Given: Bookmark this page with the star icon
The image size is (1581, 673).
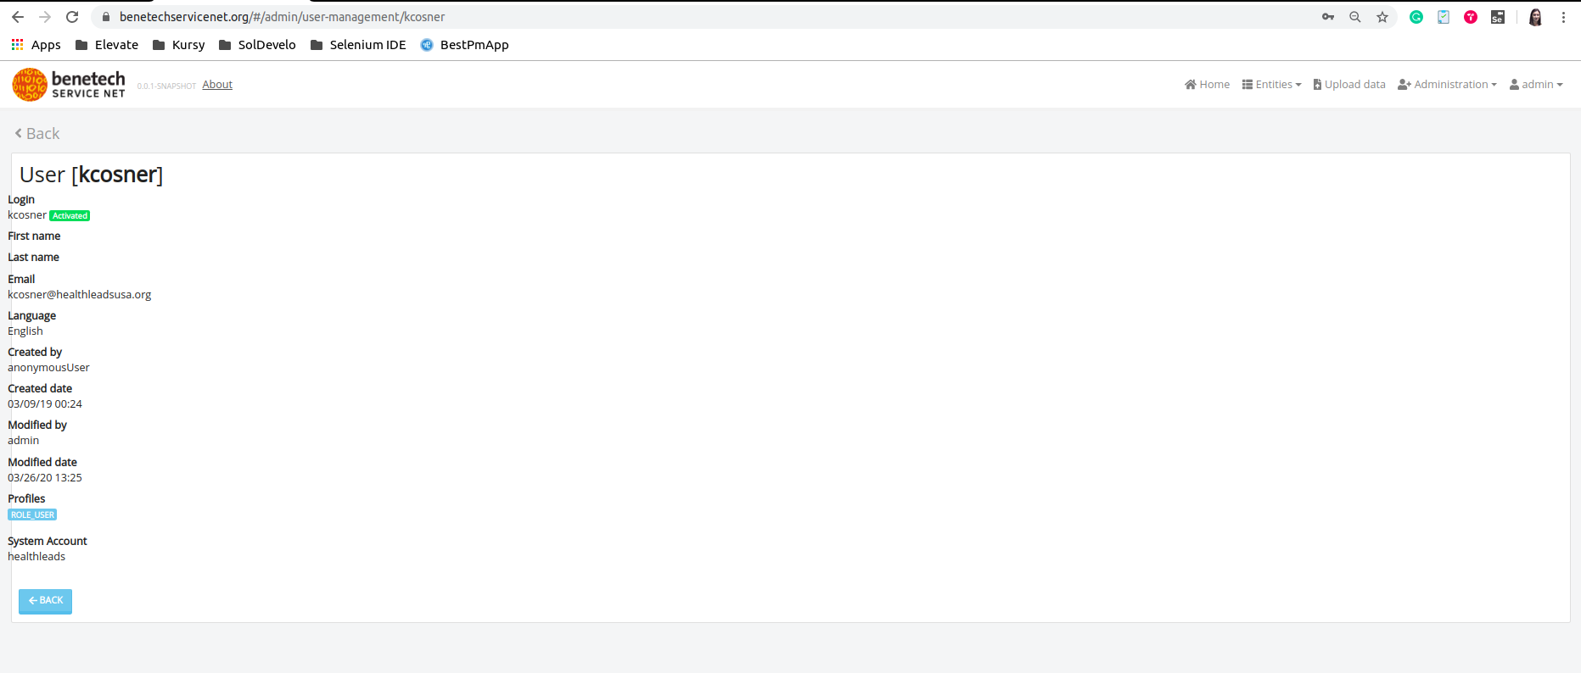Looking at the screenshot, I should (x=1382, y=17).
